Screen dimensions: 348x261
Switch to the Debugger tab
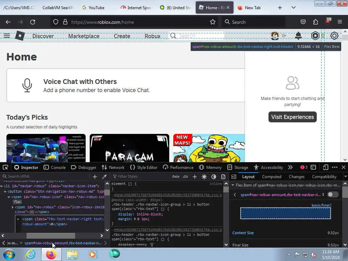84,167
